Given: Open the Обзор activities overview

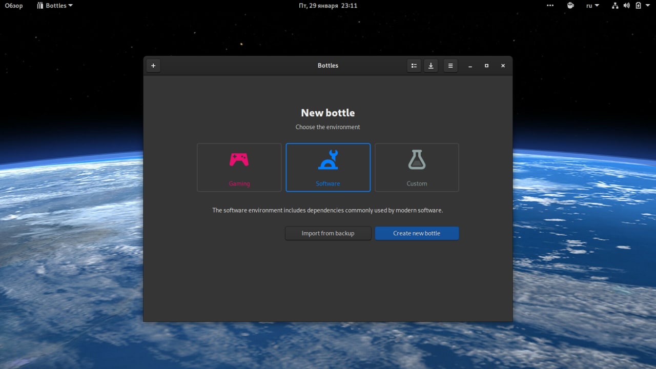Looking at the screenshot, I should [14, 6].
